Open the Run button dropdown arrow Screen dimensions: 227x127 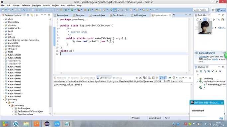pyautogui.click(x=75, y=10)
